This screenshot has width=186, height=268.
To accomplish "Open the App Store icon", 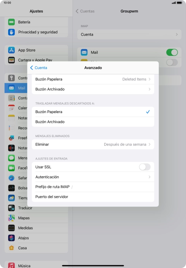I will [12, 50].
